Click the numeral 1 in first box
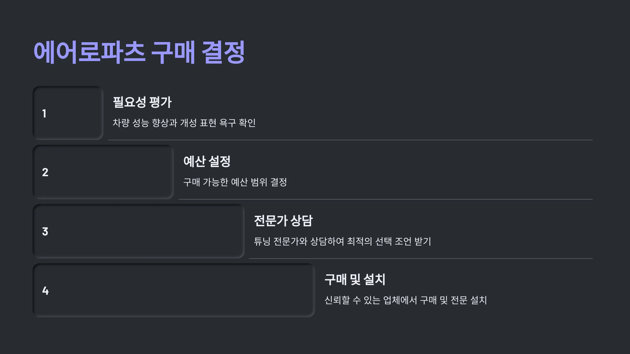Viewport: 630px width, 354px height. [x=44, y=114]
